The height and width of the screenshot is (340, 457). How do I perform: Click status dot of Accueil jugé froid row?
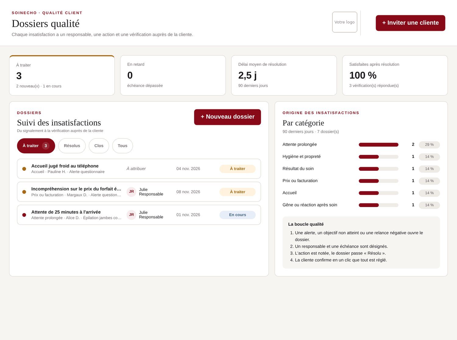[x=24, y=169]
